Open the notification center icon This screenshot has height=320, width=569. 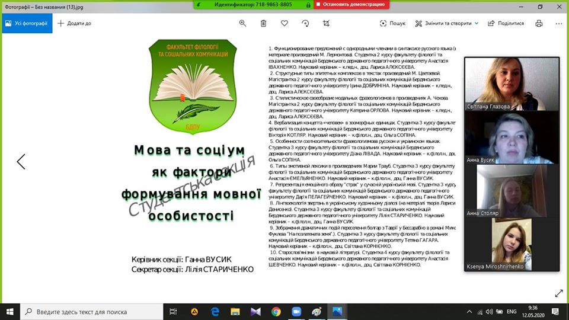pos(555,312)
